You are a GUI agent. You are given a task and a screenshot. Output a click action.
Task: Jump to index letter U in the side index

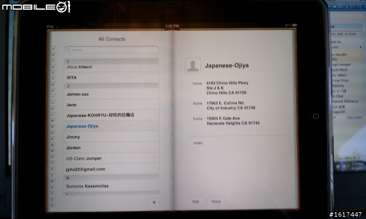pyautogui.click(x=52, y=169)
